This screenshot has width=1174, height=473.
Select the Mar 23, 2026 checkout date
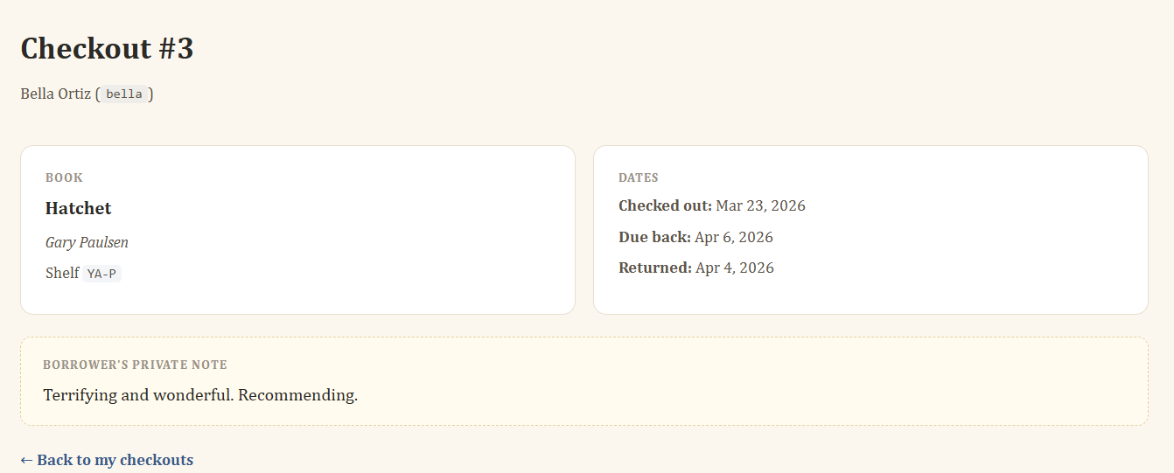tap(760, 205)
